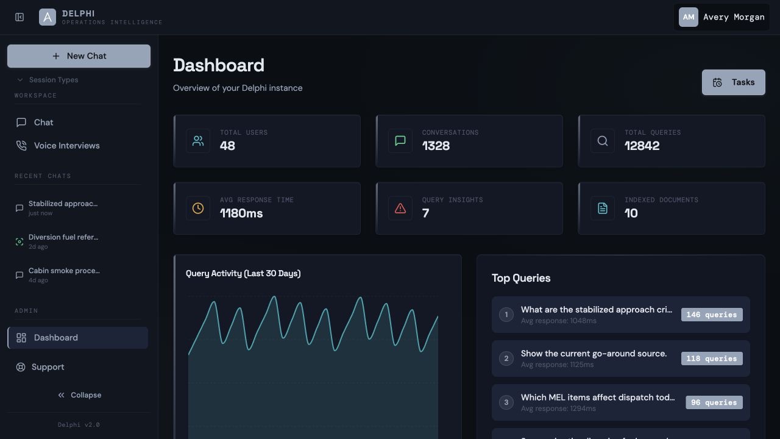This screenshot has height=439, width=780.
Task: Click the Support lifebuoy icon
Action: 21,367
